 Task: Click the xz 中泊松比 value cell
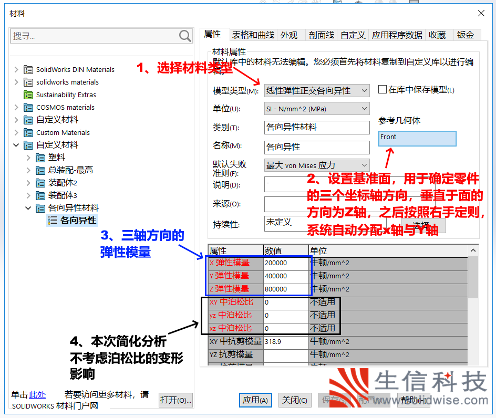click(x=286, y=329)
